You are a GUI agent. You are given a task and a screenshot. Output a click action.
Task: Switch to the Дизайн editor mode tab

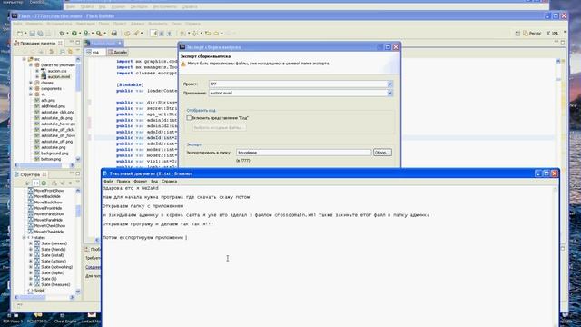click(117, 53)
